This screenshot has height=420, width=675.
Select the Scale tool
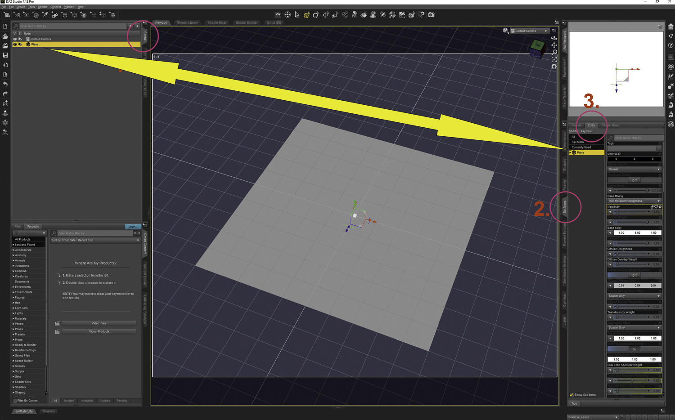pyautogui.click(x=335, y=15)
